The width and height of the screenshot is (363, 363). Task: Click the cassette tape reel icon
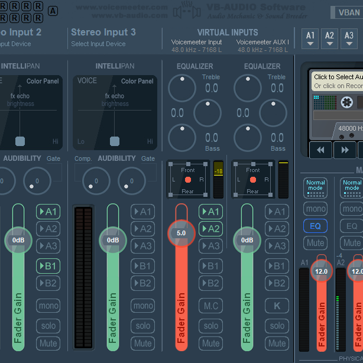click(x=347, y=102)
